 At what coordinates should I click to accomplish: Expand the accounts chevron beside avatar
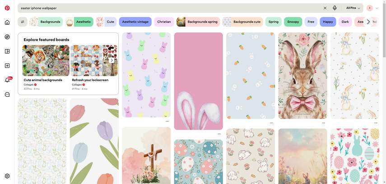click(x=377, y=8)
